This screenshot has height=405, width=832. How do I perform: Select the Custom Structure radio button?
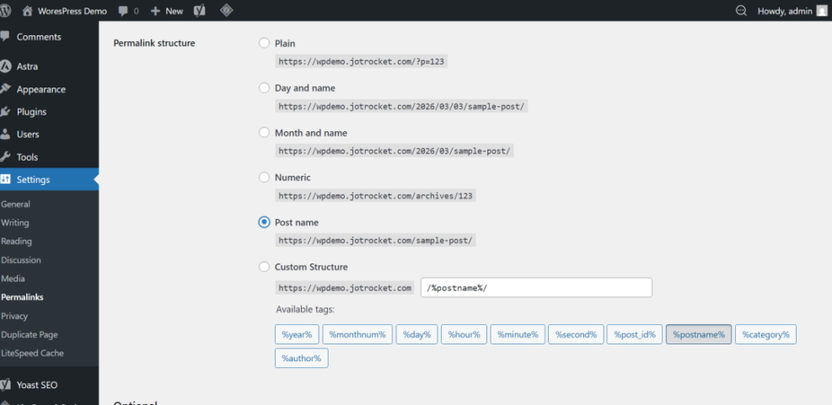click(264, 267)
